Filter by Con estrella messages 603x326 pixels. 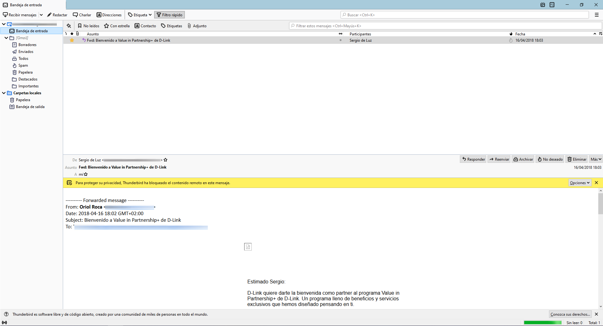(117, 26)
